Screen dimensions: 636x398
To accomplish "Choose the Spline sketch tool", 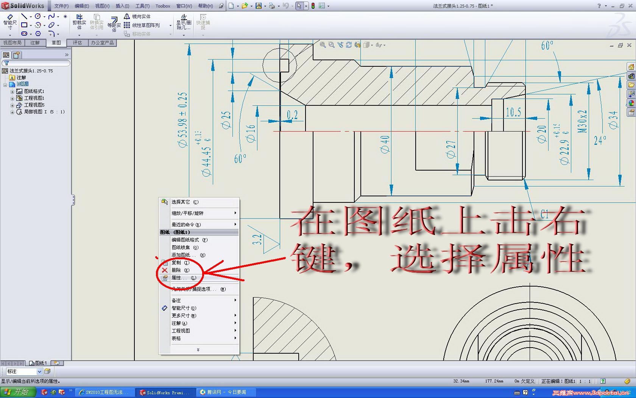I will 51,16.
